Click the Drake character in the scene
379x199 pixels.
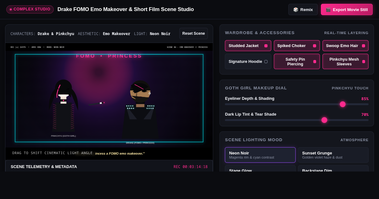click(x=140, y=109)
